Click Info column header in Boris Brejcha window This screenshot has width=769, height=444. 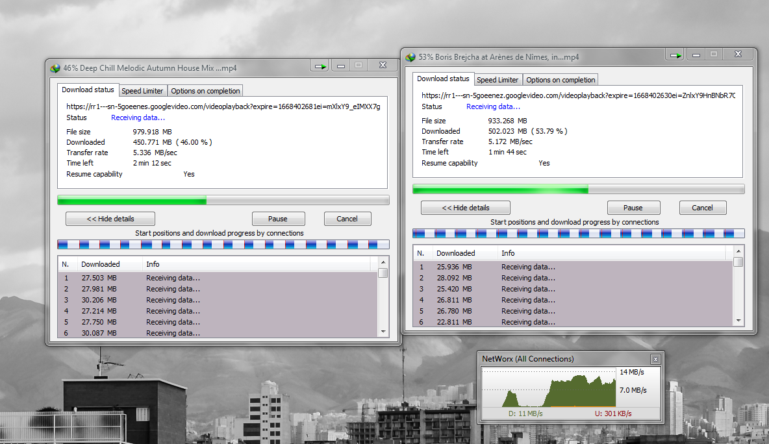tap(611, 253)
